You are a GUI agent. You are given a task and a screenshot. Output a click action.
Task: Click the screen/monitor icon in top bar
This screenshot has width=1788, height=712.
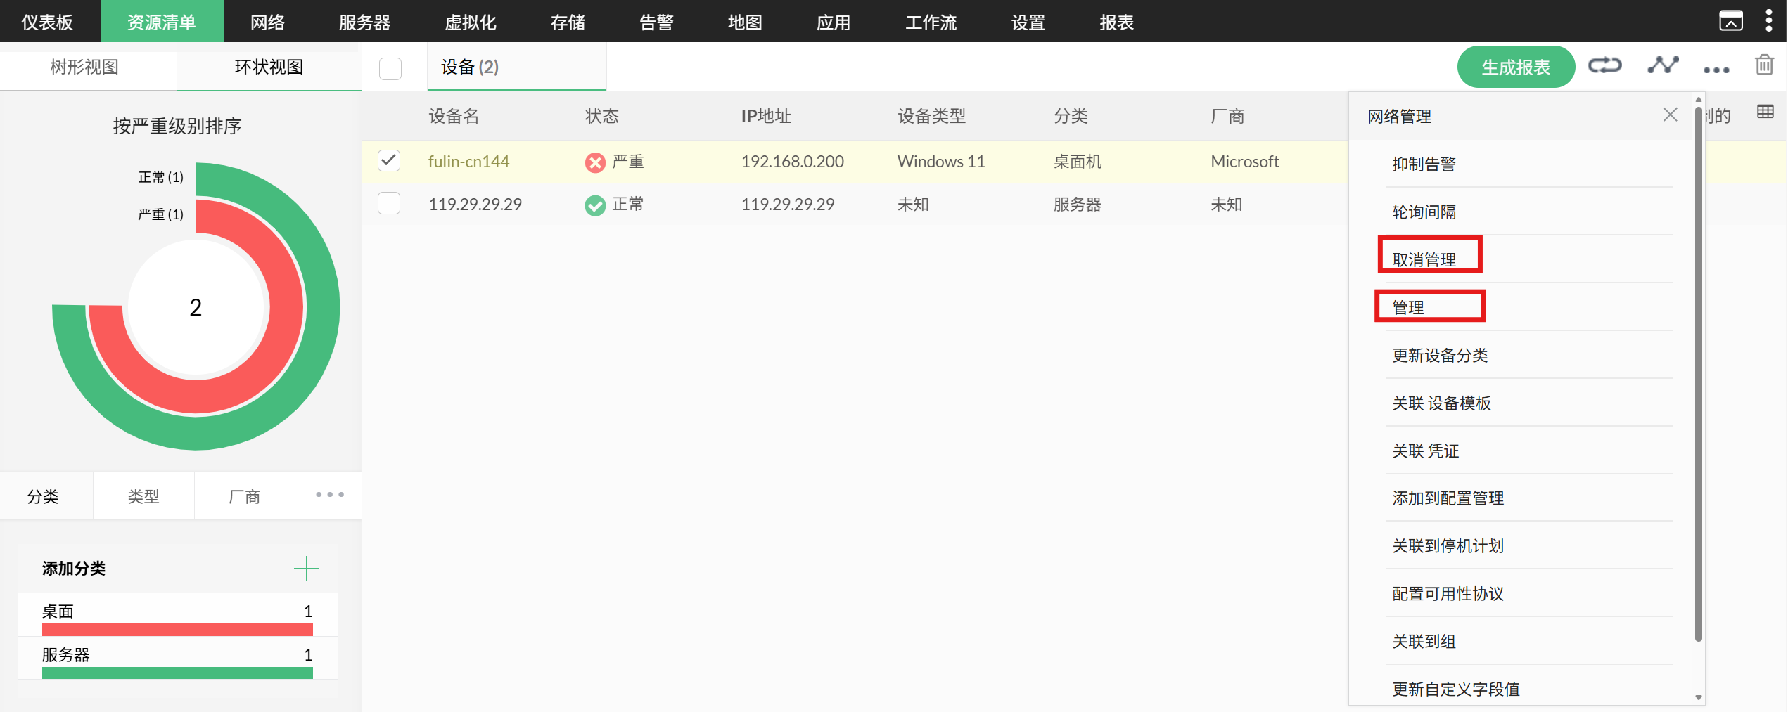click(x=1731, y=21)
